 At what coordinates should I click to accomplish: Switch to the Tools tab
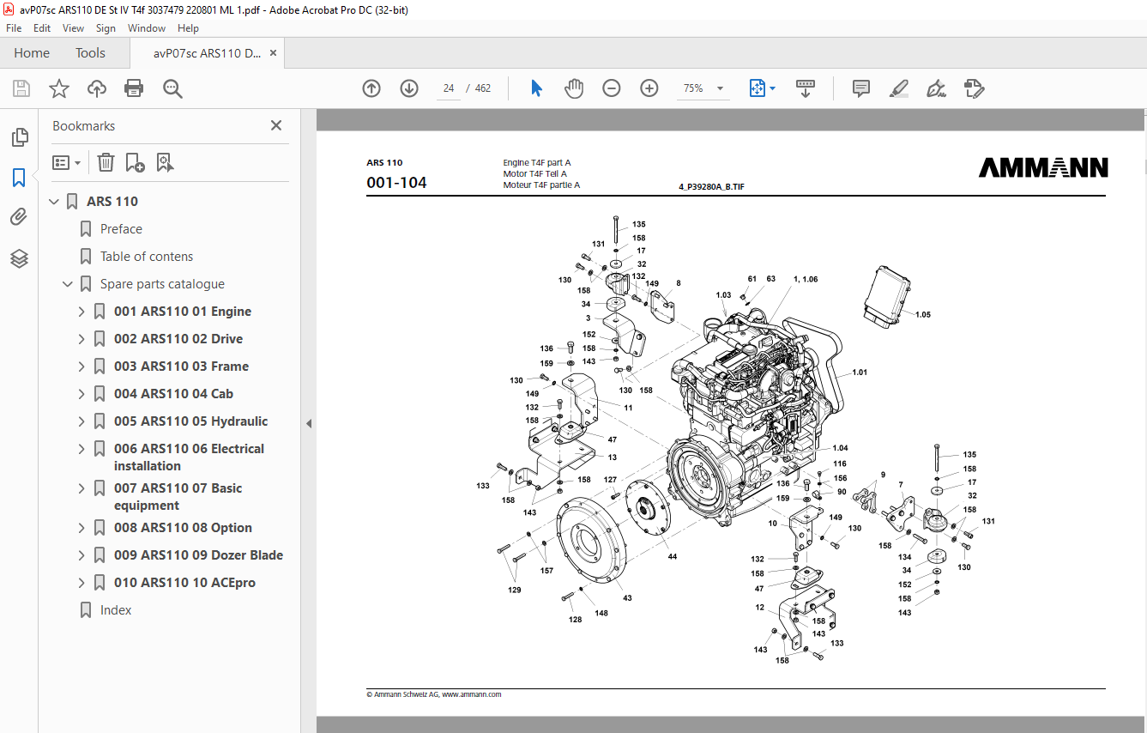click(x=90, y=53)
